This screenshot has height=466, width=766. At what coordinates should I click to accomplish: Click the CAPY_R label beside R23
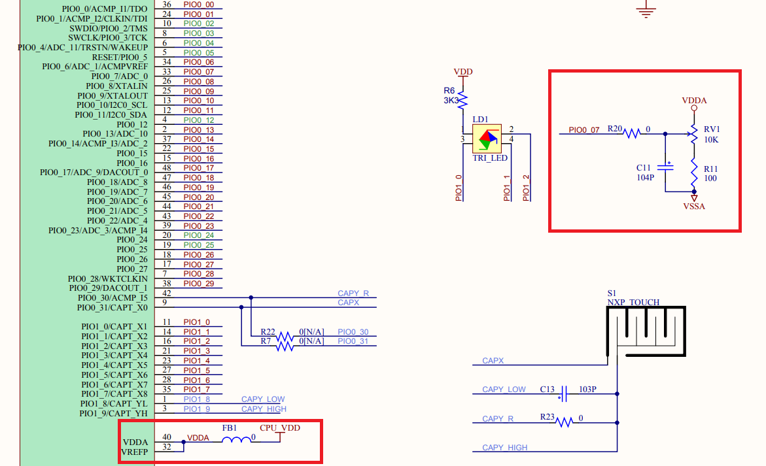[498, 419]
